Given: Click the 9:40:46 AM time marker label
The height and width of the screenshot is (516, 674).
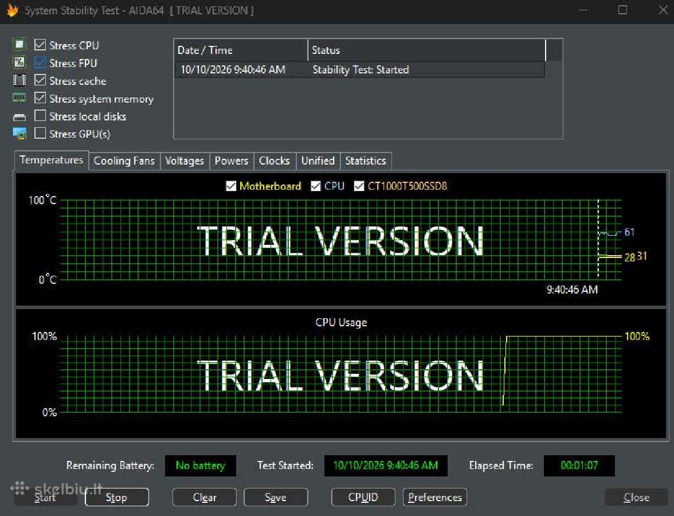Looking at the screenshot, I should 572,290.
